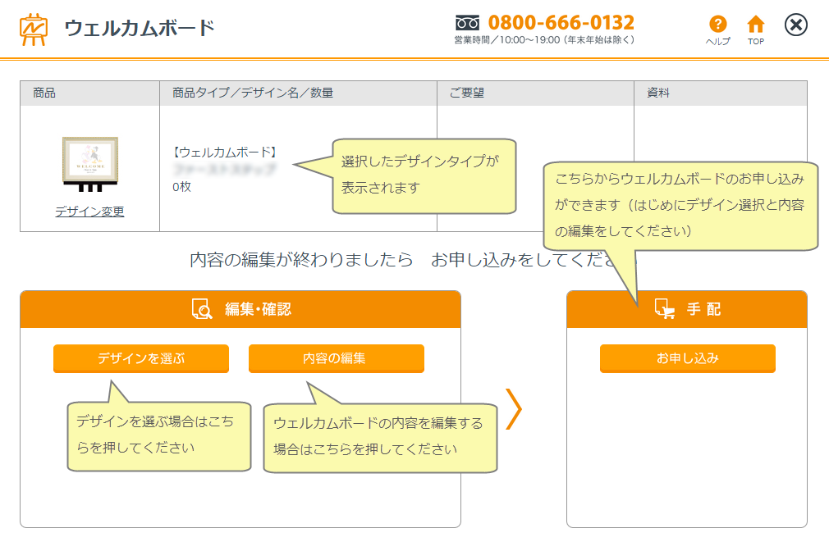Click the 資料 column header
The height and width of the screenshot is (560, 829).
pos(658,93)
